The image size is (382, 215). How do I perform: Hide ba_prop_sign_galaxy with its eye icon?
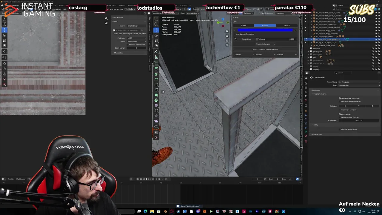(376, 36)
